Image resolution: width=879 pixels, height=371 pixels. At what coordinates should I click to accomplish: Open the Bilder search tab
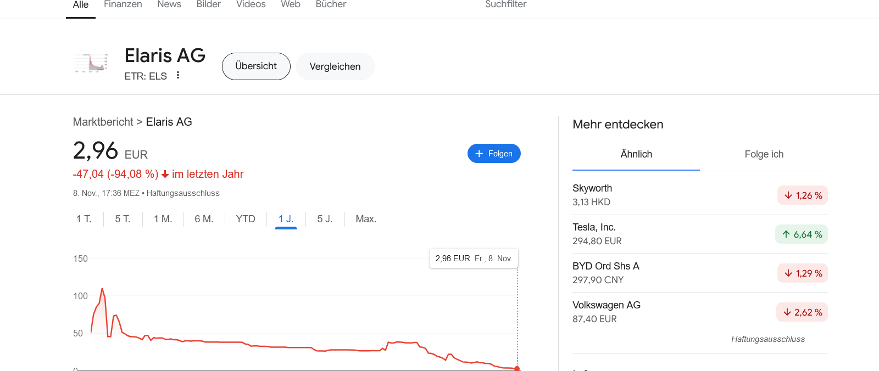[x=208, y=5]
